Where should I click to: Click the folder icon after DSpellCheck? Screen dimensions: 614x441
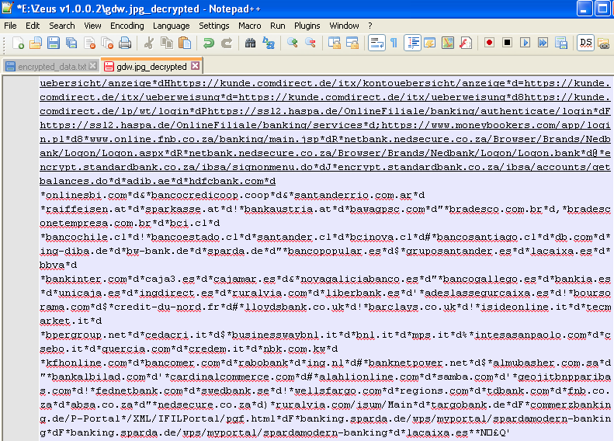coord(603,43)
